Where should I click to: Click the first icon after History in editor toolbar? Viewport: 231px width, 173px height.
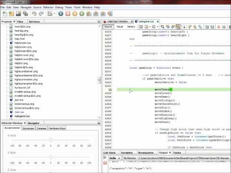point(141,26)
